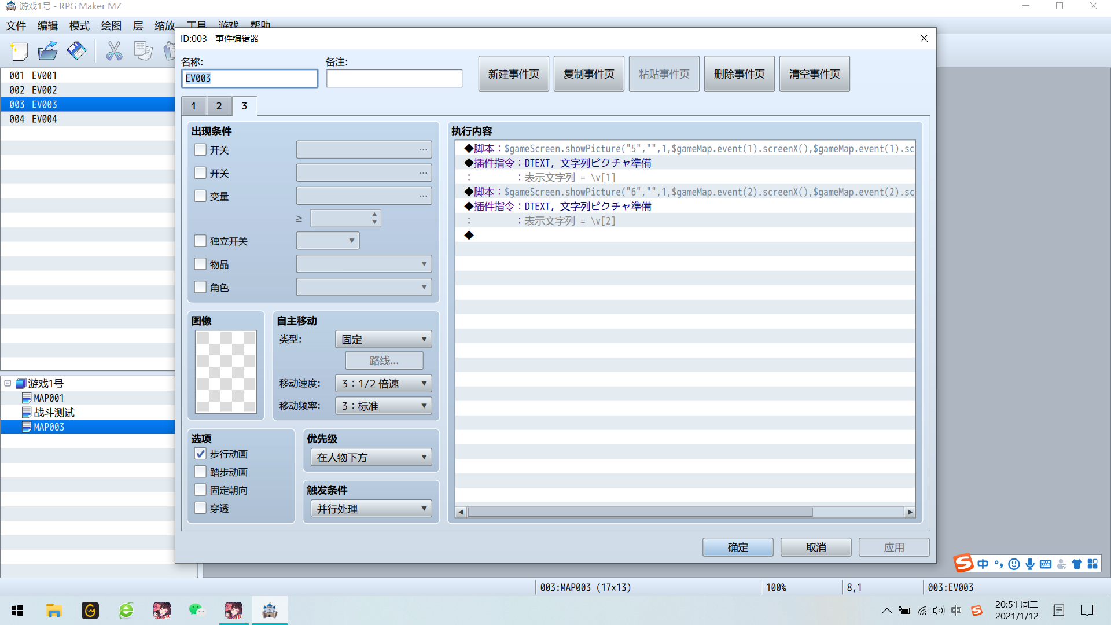
Task: Open the movement 类型 dropdown
Action: click(x=383, y=339)
